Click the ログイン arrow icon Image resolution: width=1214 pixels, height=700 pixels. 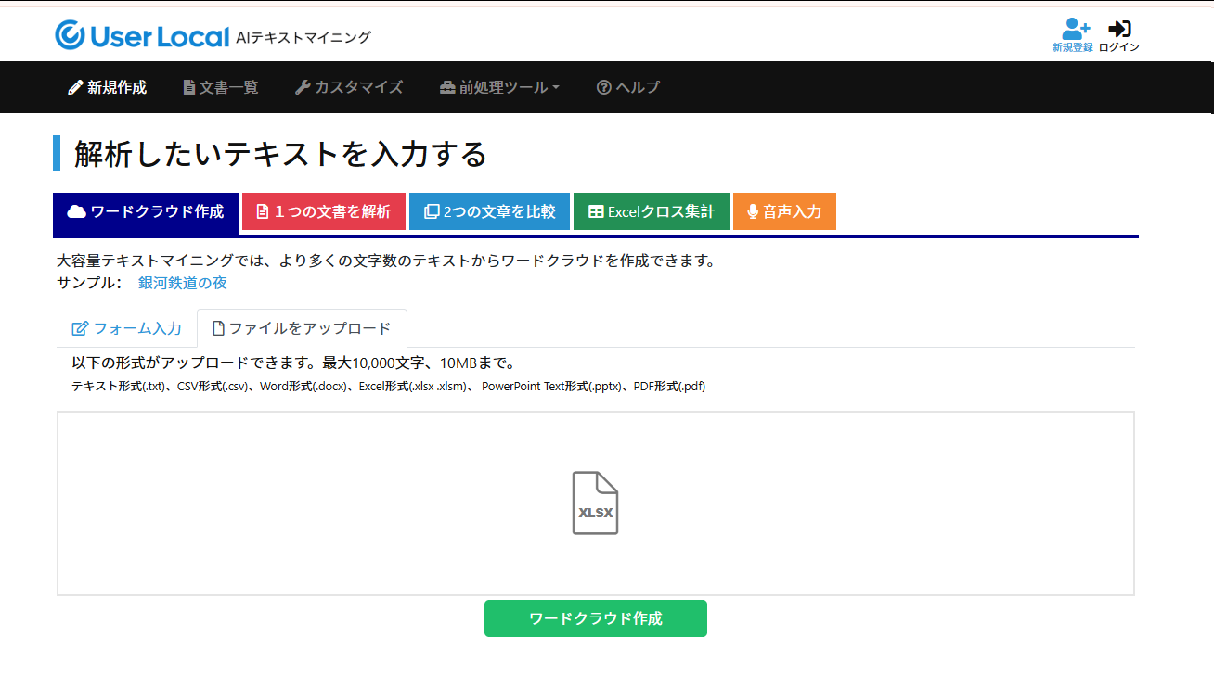[1118, 27]
